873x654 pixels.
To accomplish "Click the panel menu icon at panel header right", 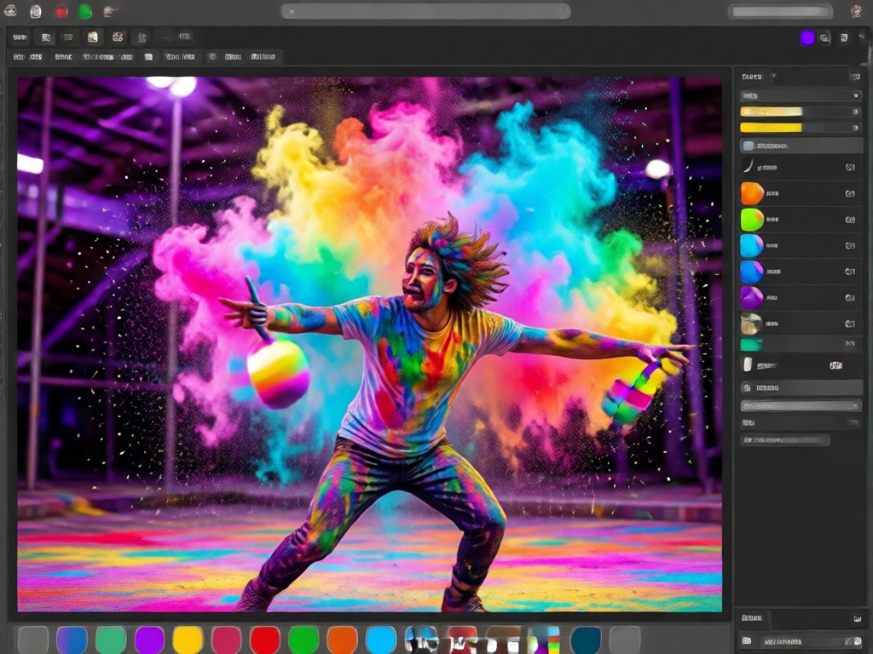I will pos(854,77).
